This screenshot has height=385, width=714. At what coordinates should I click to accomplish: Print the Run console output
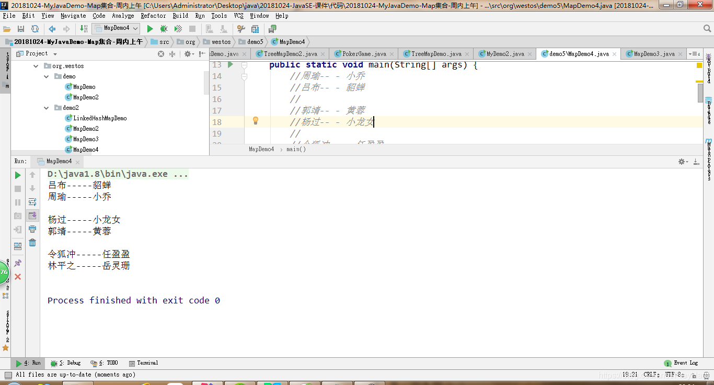click(32, 229)
